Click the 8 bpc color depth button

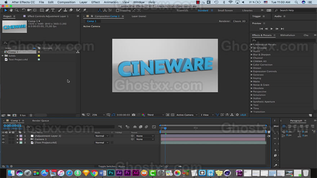point(23,115)
